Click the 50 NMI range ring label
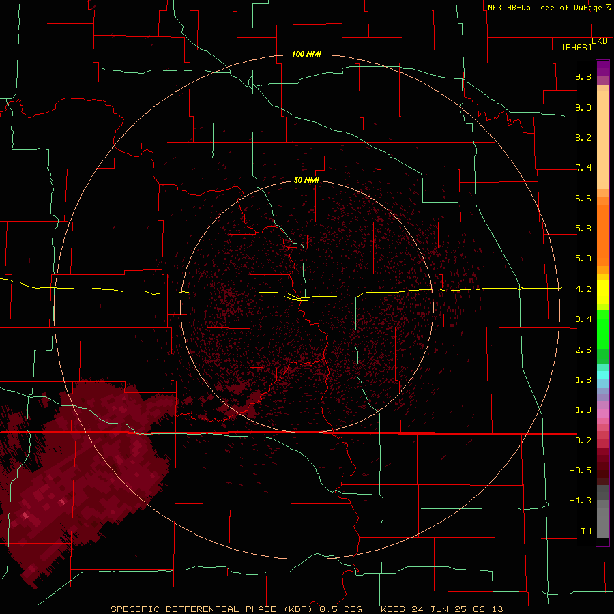 pyautogui.click(x=306, y=180)
